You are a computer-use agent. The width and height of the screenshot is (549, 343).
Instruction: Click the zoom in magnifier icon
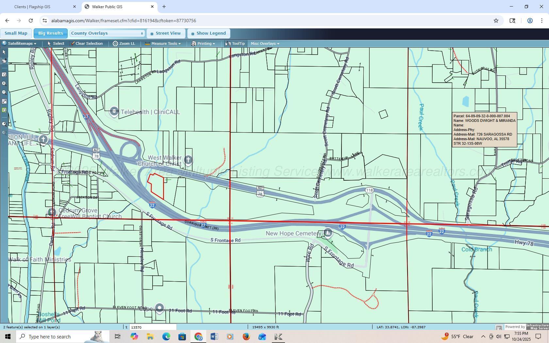(4, 84)
